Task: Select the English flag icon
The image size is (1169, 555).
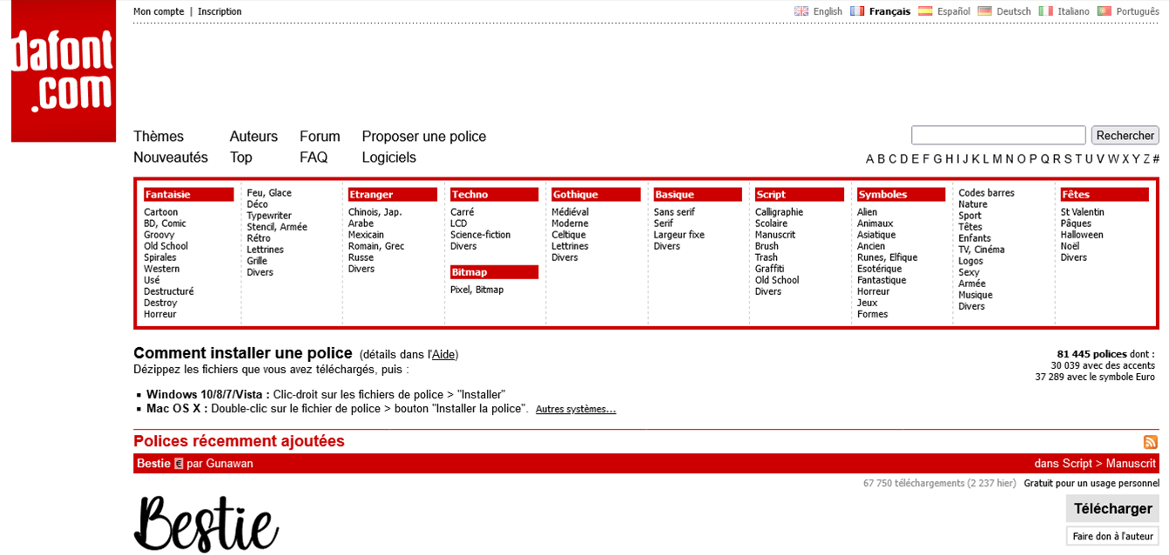Action: click(x=801, y=11)
